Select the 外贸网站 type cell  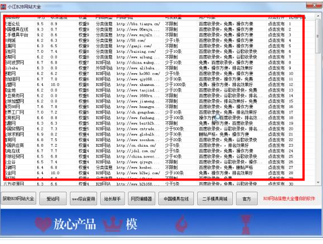point(104,68)
